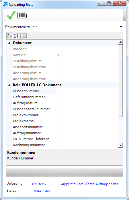Click the uploading file path link
The height and width of the screenshot is (200, 129).
click(76, 184)
